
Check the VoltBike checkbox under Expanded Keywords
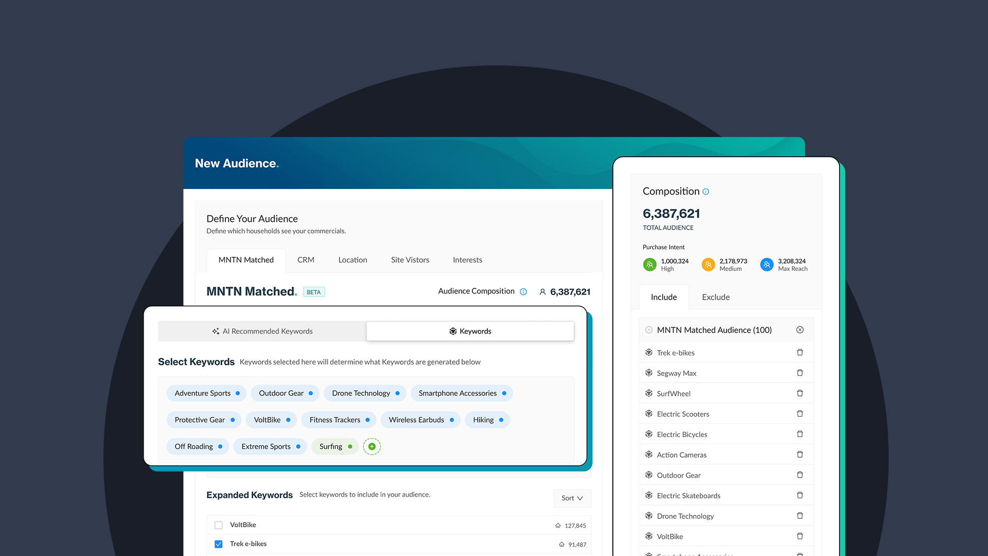click(x=218, y=525)
